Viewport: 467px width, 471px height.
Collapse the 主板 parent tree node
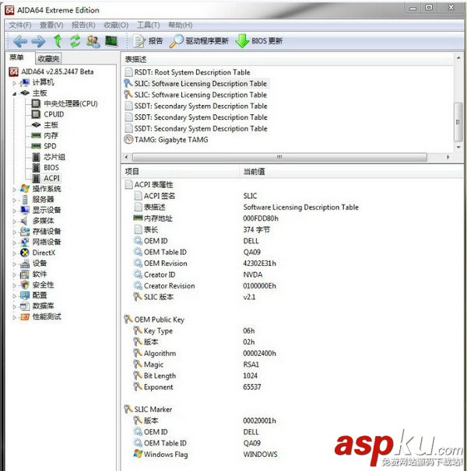coord(14,93)
